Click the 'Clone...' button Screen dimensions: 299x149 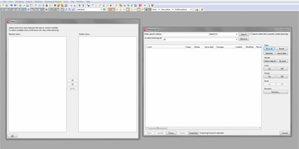tap(172, 133)
